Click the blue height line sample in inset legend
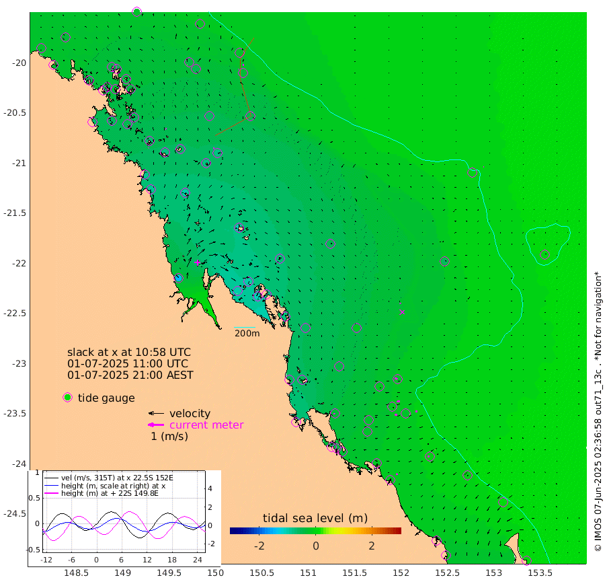 click(x=52, y=486)
